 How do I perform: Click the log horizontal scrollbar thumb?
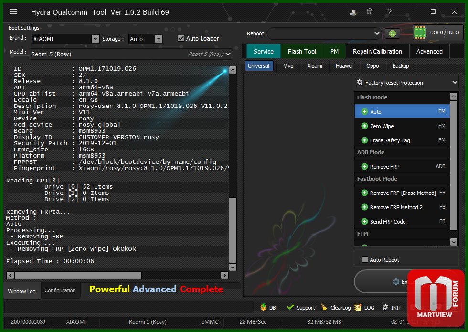(78, 275)
